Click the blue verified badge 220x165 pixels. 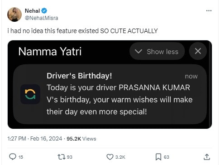tap(44, 11)
